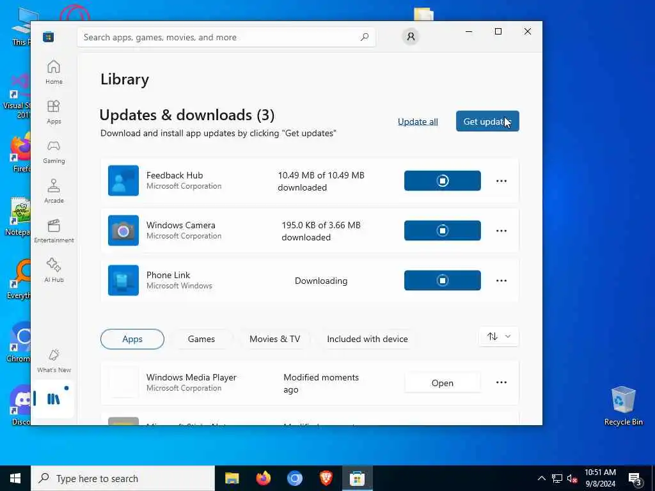Click the muted volume tray icon

tap(572, 478)
